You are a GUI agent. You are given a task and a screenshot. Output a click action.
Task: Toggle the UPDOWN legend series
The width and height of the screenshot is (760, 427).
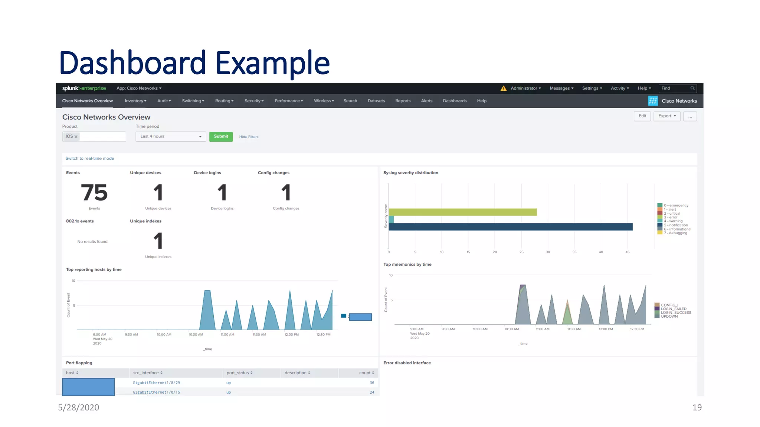coord(669,317)
